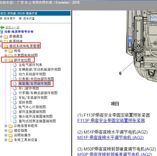Click the 专用工具和设备 folder icon

click(10, 140)
